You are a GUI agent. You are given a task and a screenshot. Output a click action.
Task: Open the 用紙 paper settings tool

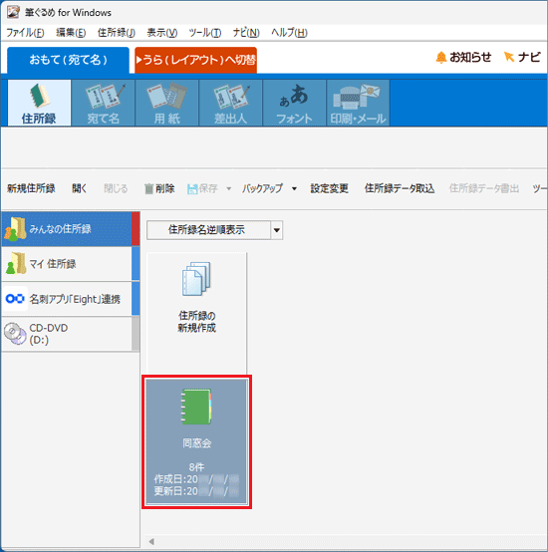coord(166,103)
